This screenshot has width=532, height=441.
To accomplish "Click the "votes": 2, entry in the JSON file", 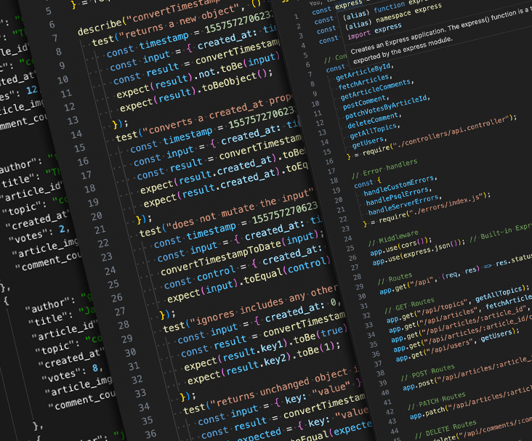I will click(x=39, y=235).
